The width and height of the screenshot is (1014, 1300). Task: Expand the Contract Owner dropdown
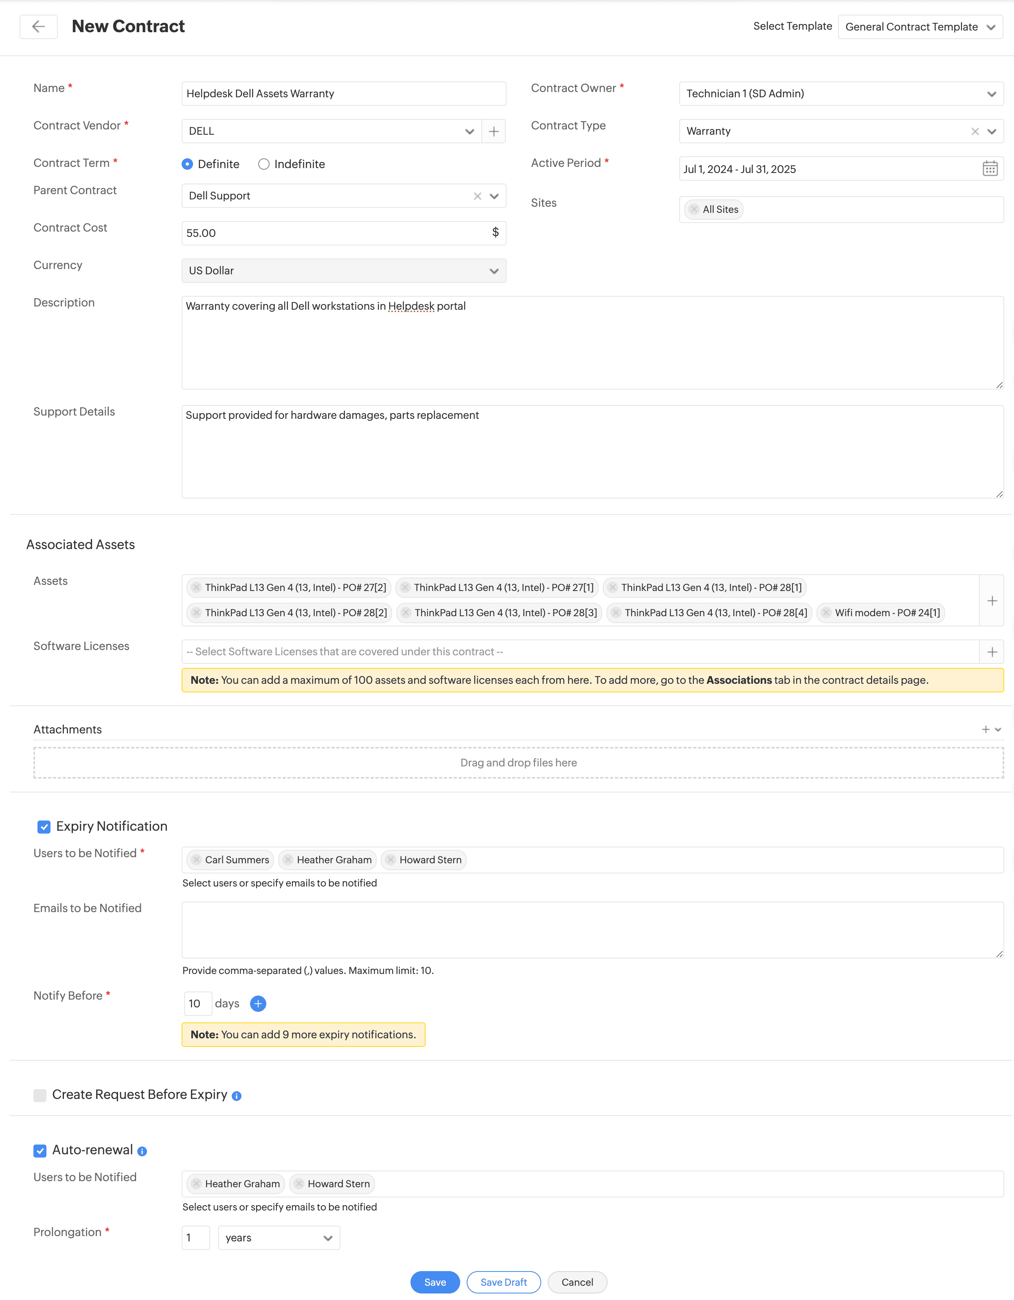[841, 94]
